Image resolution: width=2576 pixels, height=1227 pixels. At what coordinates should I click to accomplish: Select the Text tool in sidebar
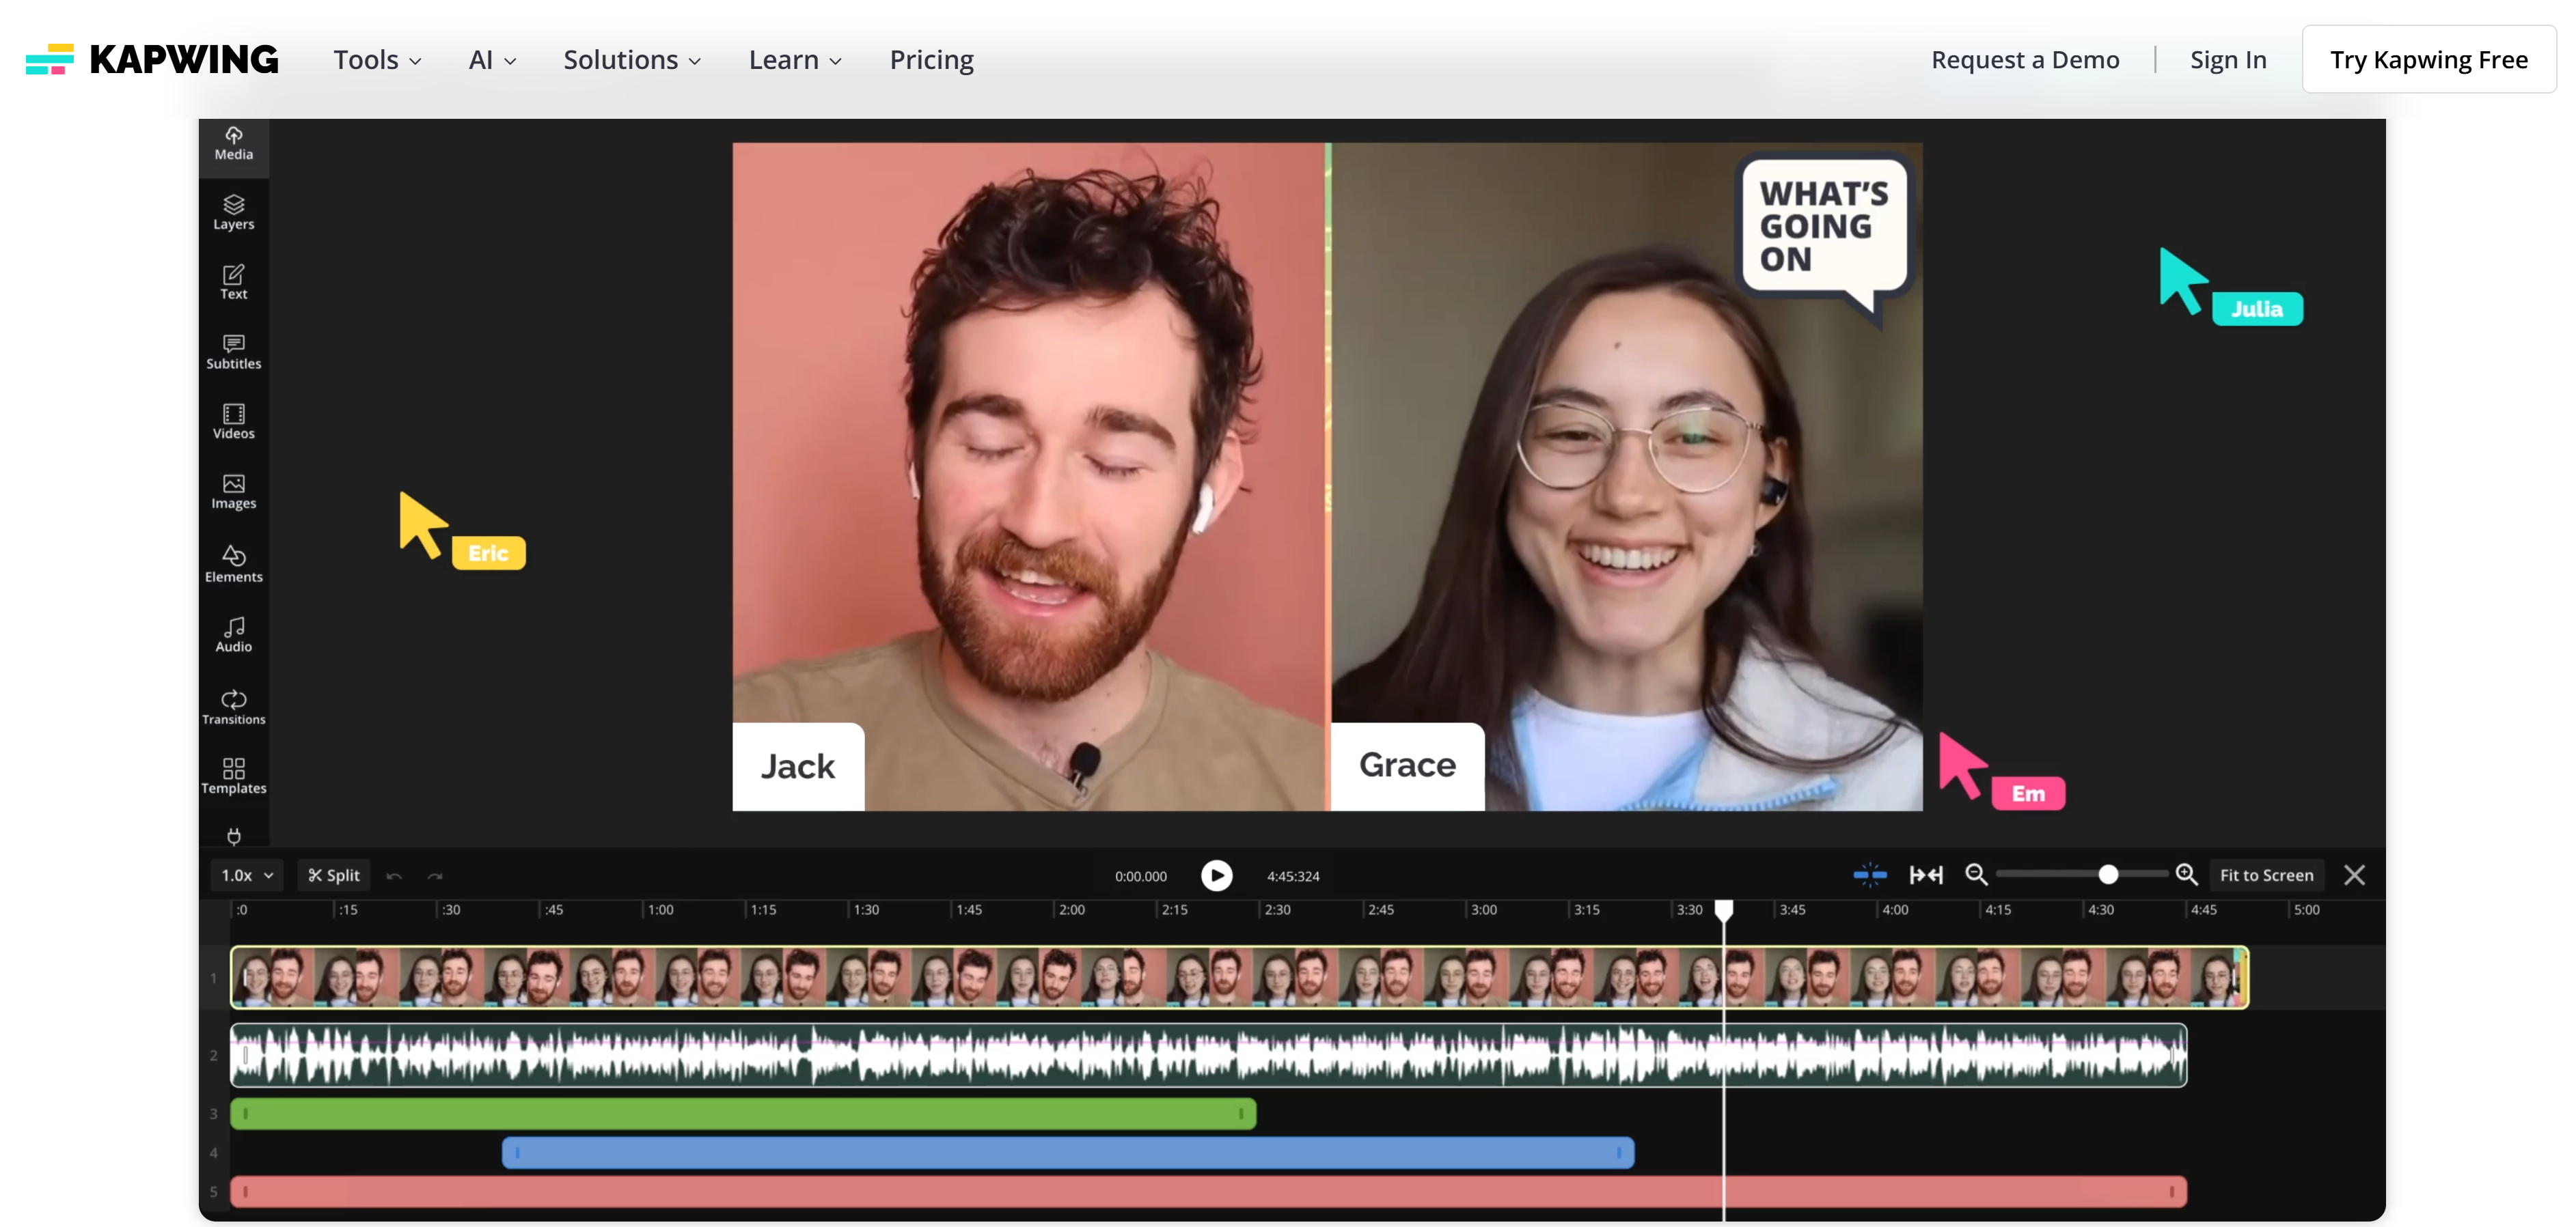pyautogui.click(x=233, y=282)
